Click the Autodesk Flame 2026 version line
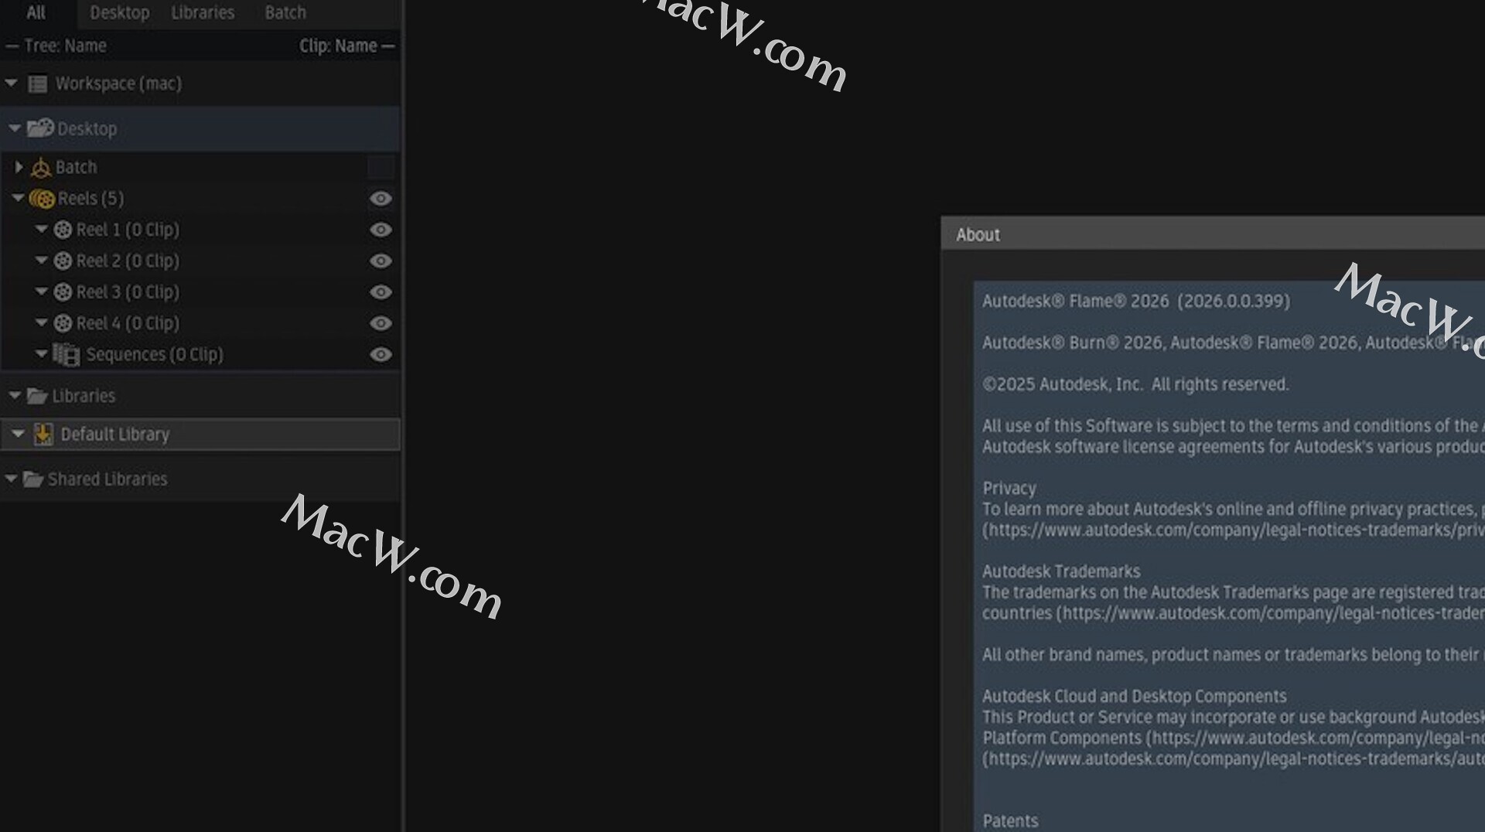This screenshot has width=1485, height=832. [x=1136, y=301]
